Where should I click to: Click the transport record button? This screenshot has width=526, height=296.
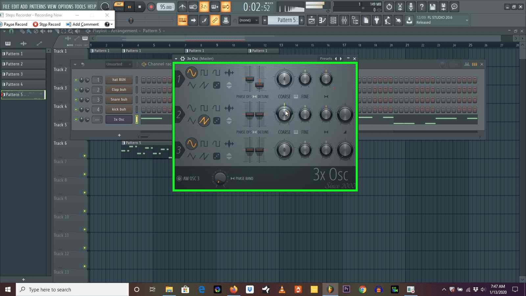pos(151,7)
